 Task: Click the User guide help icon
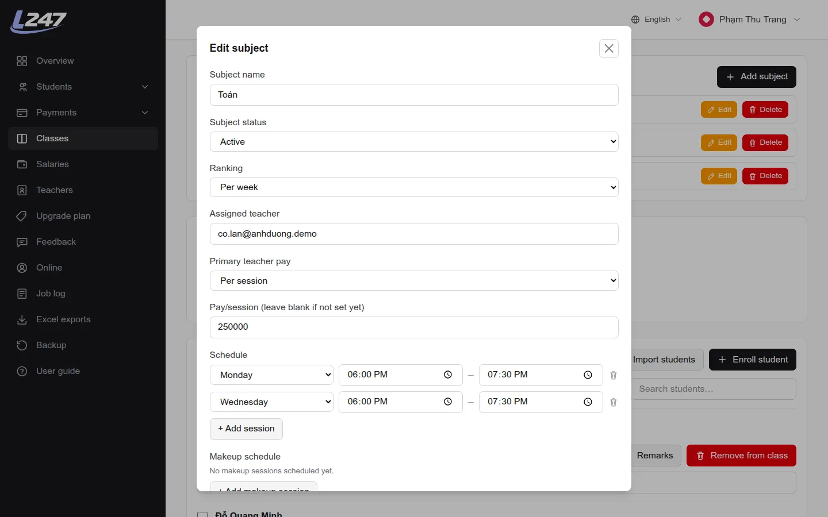click(22, 371)
